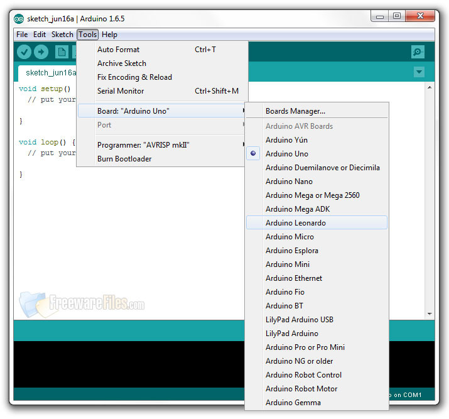Select Arduino Fio board
The height and width of the screenshot is (419, 449).
[316, 292]
